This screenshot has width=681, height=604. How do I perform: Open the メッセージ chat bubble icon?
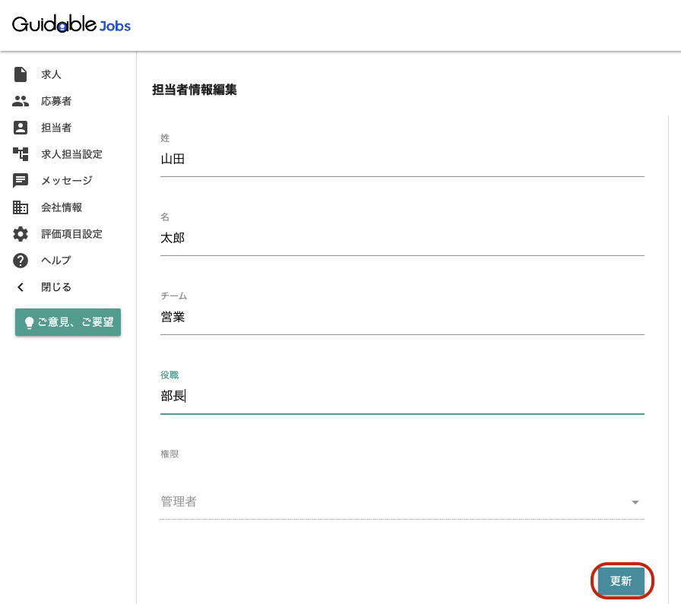point(21,181)
